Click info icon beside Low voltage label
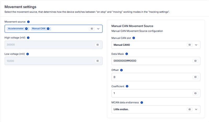This screenshot has width=209, height=122. 27,54
